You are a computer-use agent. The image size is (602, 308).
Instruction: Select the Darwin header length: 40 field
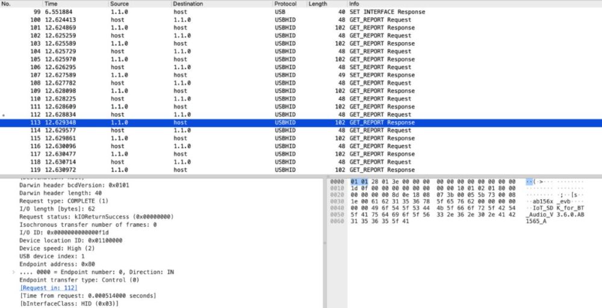pyautogui.click(x=60, y=193)
